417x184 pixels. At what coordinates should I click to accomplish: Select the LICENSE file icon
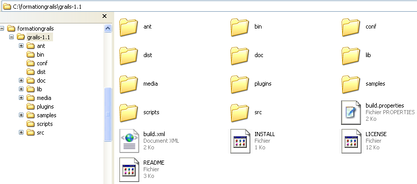351,141
